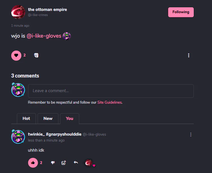Open the ottoman empire profile avatar
The width and height of the screenshot is (212, 173).
18,12
